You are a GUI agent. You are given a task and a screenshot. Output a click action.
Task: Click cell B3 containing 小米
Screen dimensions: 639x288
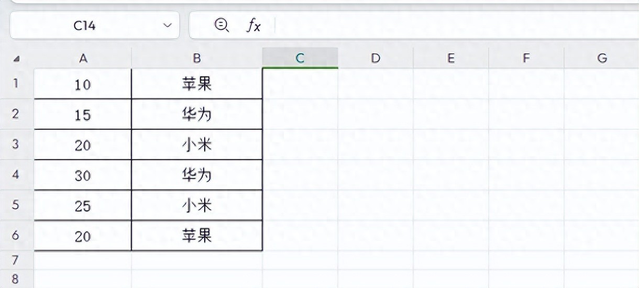pyautogui.click(x=197, y=145)
